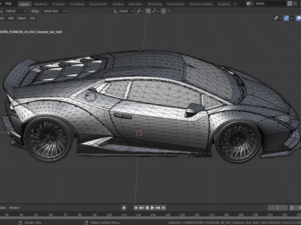The image size is (301, 225).
Task: Jump to the start frame
Action: tap(136, 207)
